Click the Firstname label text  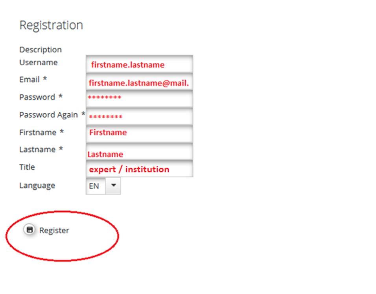coord(38,133)
